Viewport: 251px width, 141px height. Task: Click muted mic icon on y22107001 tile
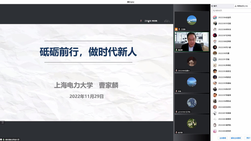176,112
